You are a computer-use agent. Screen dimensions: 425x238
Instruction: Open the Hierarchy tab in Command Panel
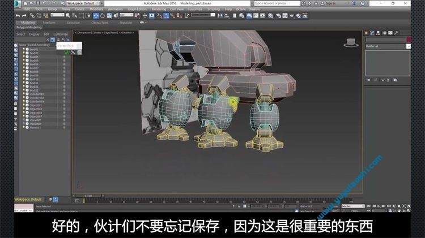[x=379, y=33]
